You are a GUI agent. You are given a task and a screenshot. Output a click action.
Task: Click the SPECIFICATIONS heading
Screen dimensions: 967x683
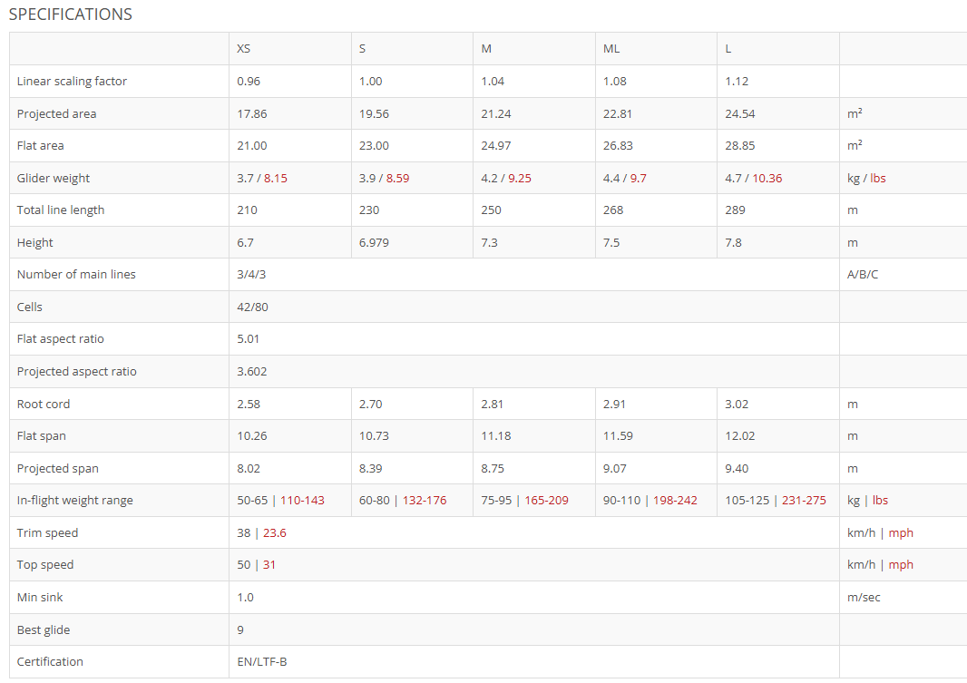point(70,15)
